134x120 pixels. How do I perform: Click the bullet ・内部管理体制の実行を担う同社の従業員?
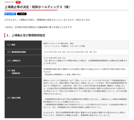point(85,101)
